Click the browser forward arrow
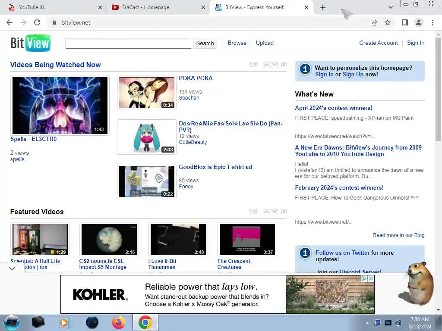Image resolution: width=442 pixels, height=331 pixels. pyautogui.click(x=23, y=22)
